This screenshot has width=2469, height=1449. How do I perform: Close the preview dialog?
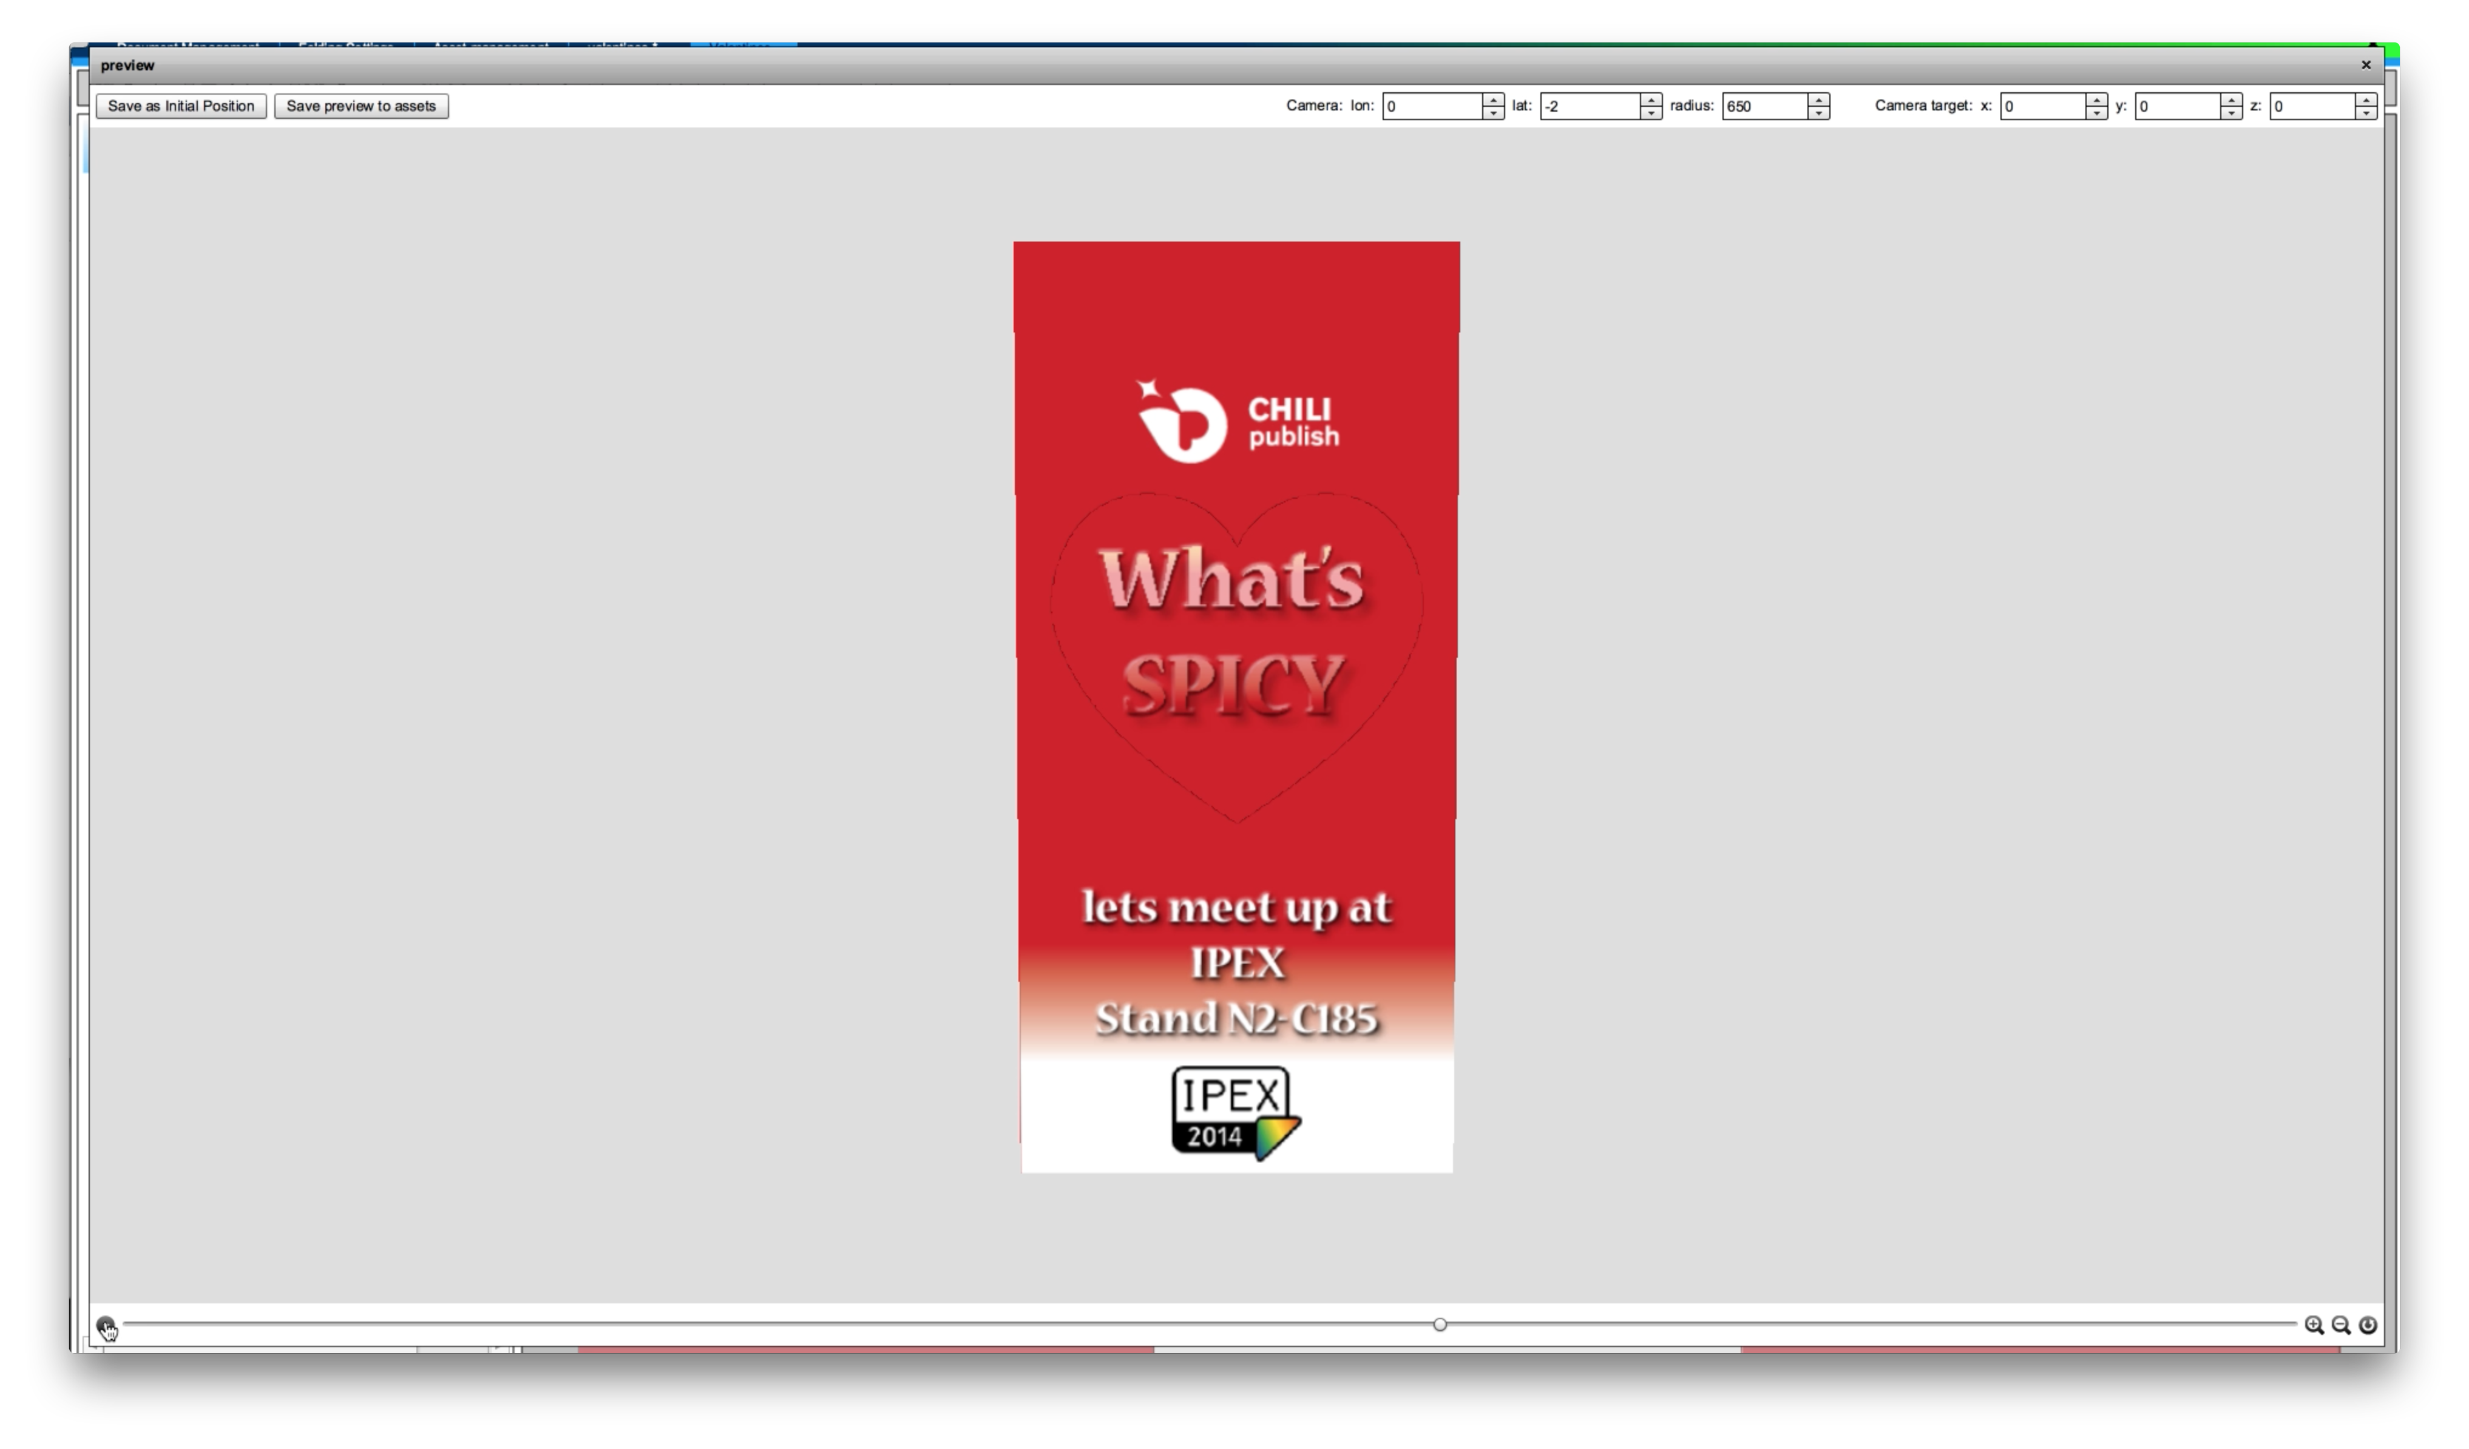[2365, 65]
